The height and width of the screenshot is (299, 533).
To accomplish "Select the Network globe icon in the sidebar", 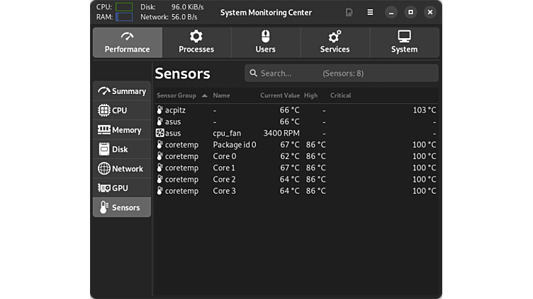I will [104, 169].
